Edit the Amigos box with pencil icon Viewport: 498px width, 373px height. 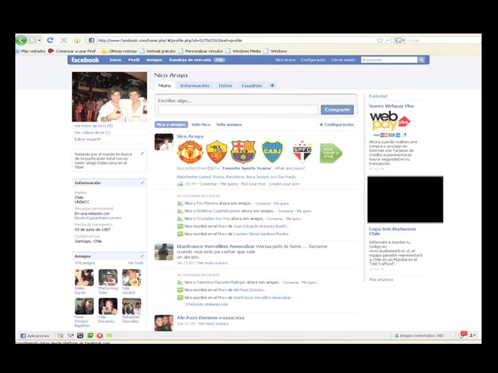(142, 256)
